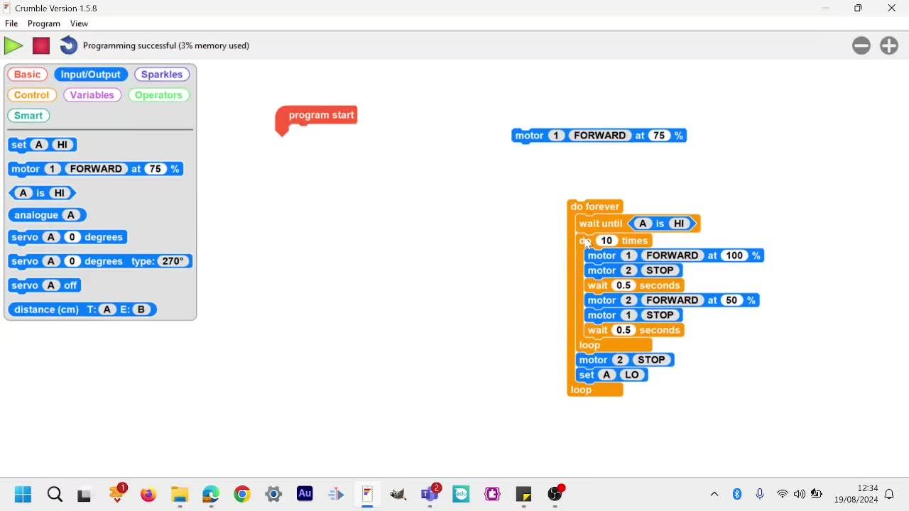Select the Variables block category
This screenshot has height=511, width=909.
coord(92,95)
